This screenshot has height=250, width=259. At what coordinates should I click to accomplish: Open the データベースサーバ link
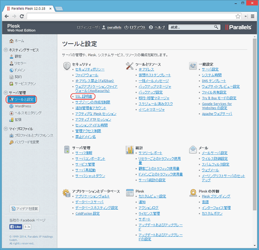89,202
